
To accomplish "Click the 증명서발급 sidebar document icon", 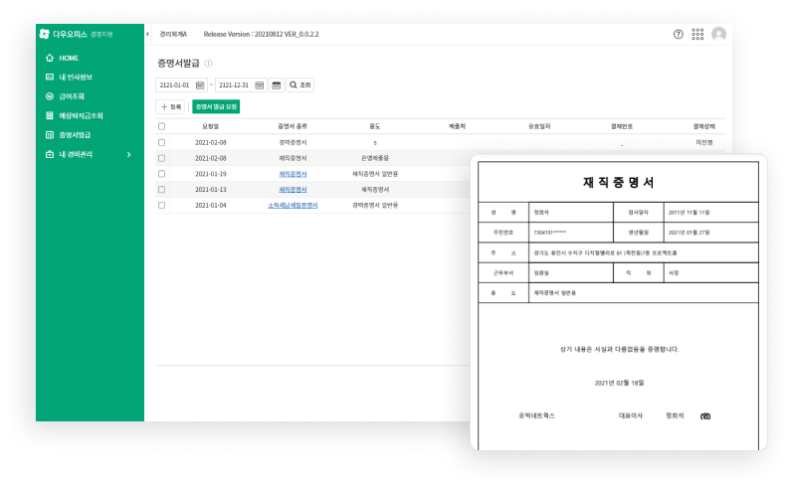I will [x=50, y=134].
